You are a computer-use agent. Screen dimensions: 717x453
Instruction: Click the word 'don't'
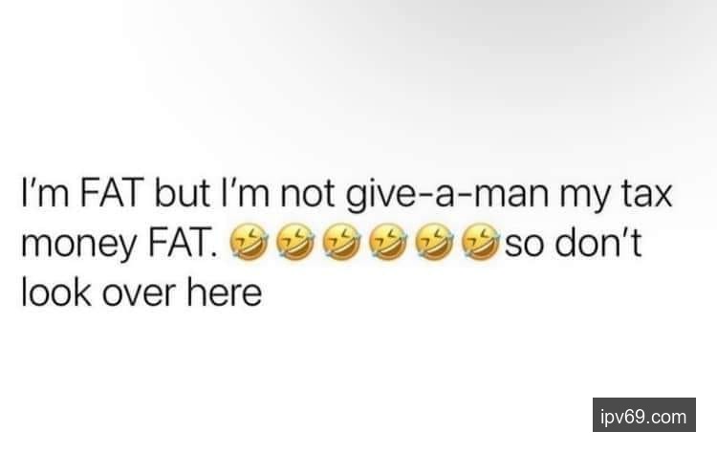pyautogui.click(x=599, y=242)
